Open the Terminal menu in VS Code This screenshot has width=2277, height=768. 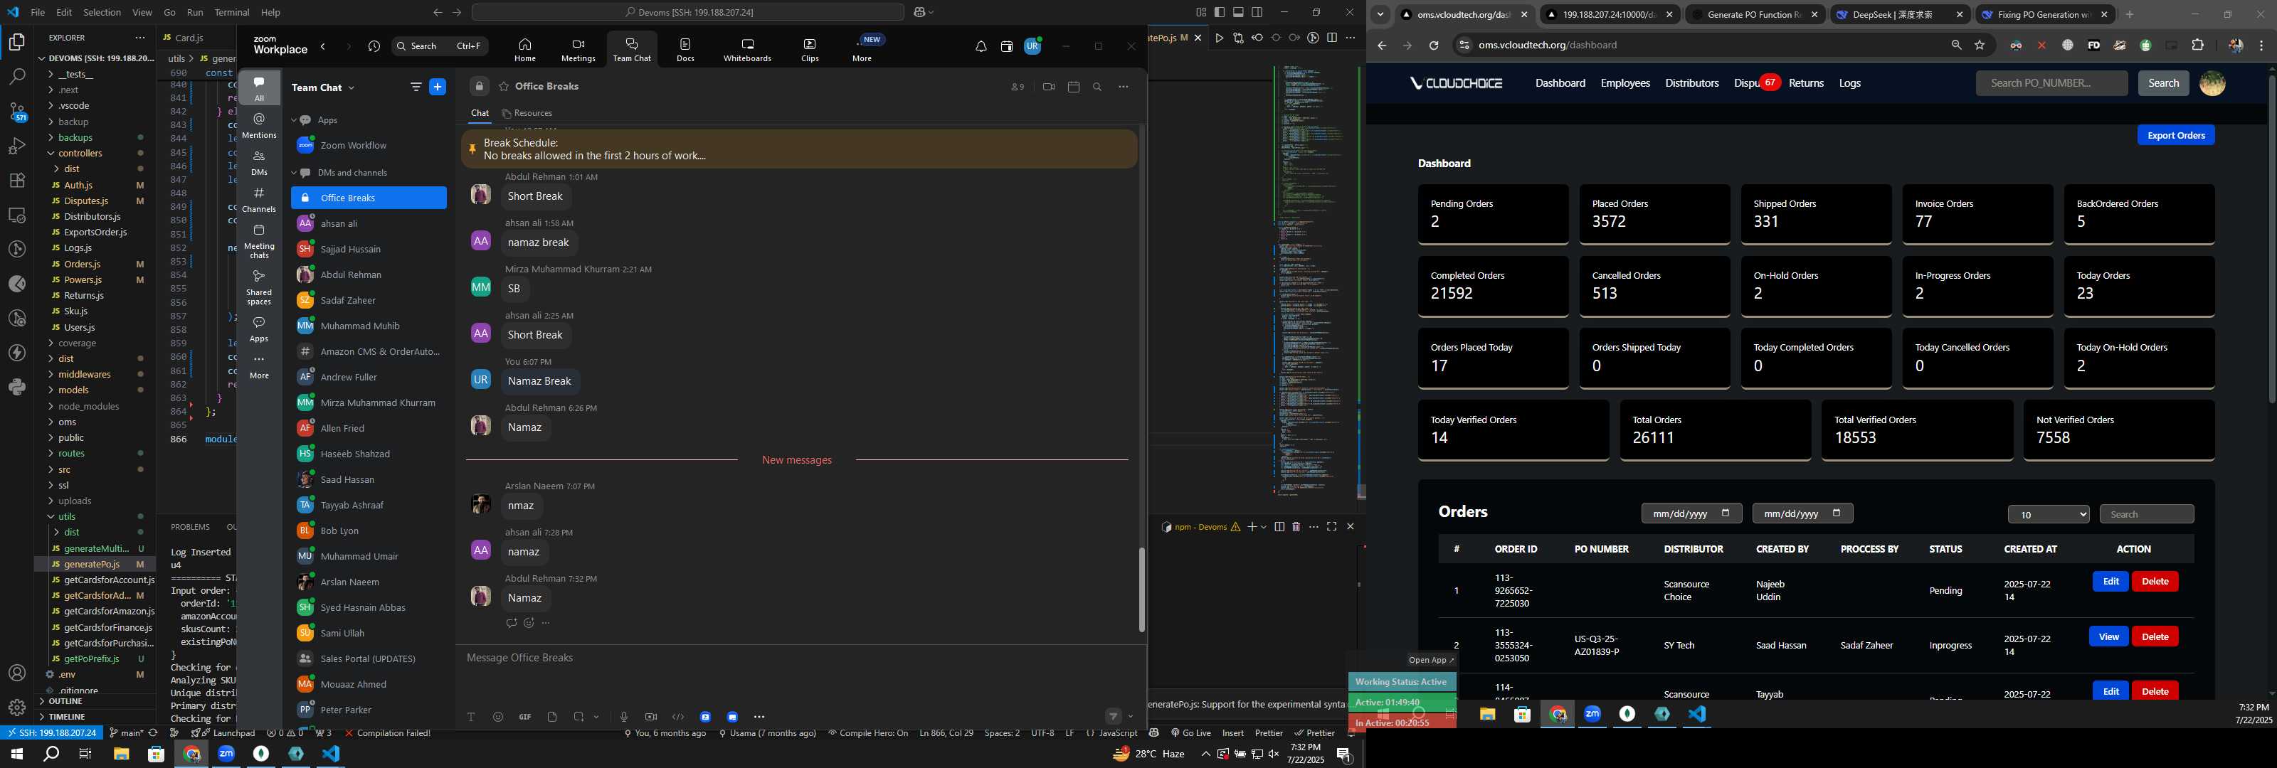pos(231,12)
